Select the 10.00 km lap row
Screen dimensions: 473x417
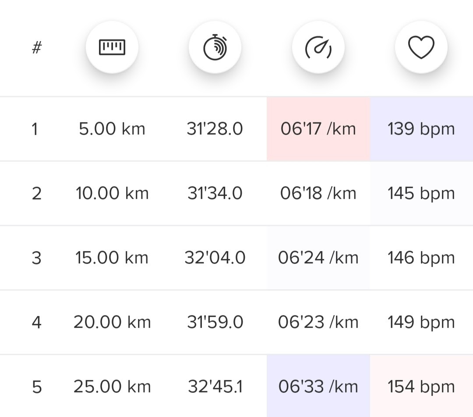point(112,193)
